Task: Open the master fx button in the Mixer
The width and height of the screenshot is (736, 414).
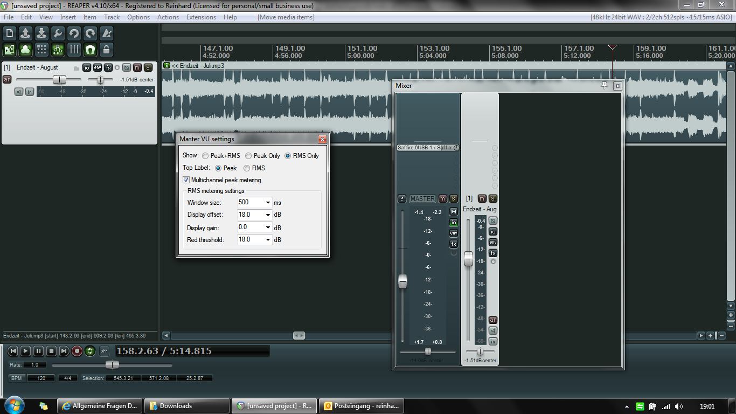Action: (x=454, y=244)
